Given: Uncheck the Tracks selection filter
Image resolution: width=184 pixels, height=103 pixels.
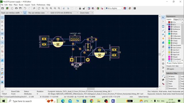Looking at the screenshot, I should pyautogui.click(x=167, y=81).
